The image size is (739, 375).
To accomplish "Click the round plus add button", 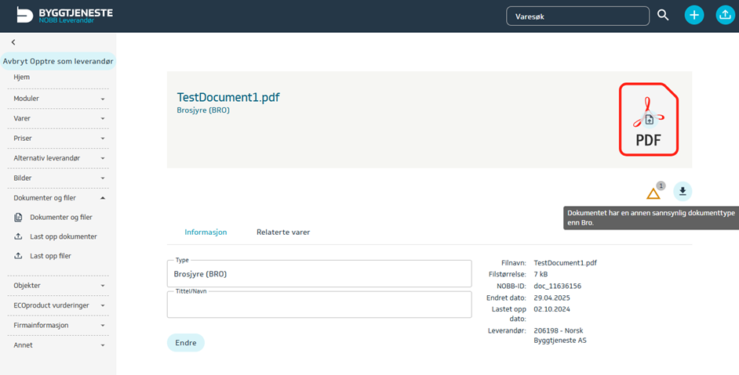I will (x=693, y=15).
